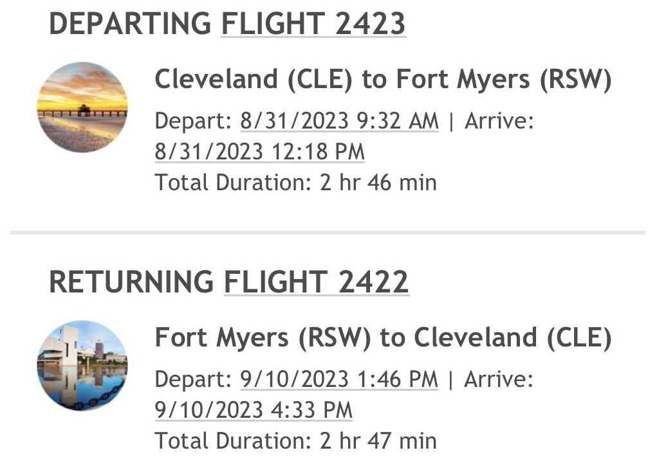Click the Arrive label under flight 2423
The image size is (648, 466).
[x=499, y=121]
